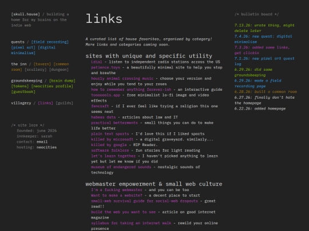The image size is (309, 231).
Task: Click the greyed dungeon link
Action: click(59, 70)
